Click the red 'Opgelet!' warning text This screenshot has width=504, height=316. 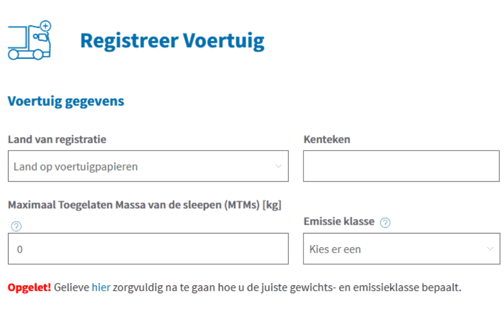pyautogui.click(x=29, y=287)
